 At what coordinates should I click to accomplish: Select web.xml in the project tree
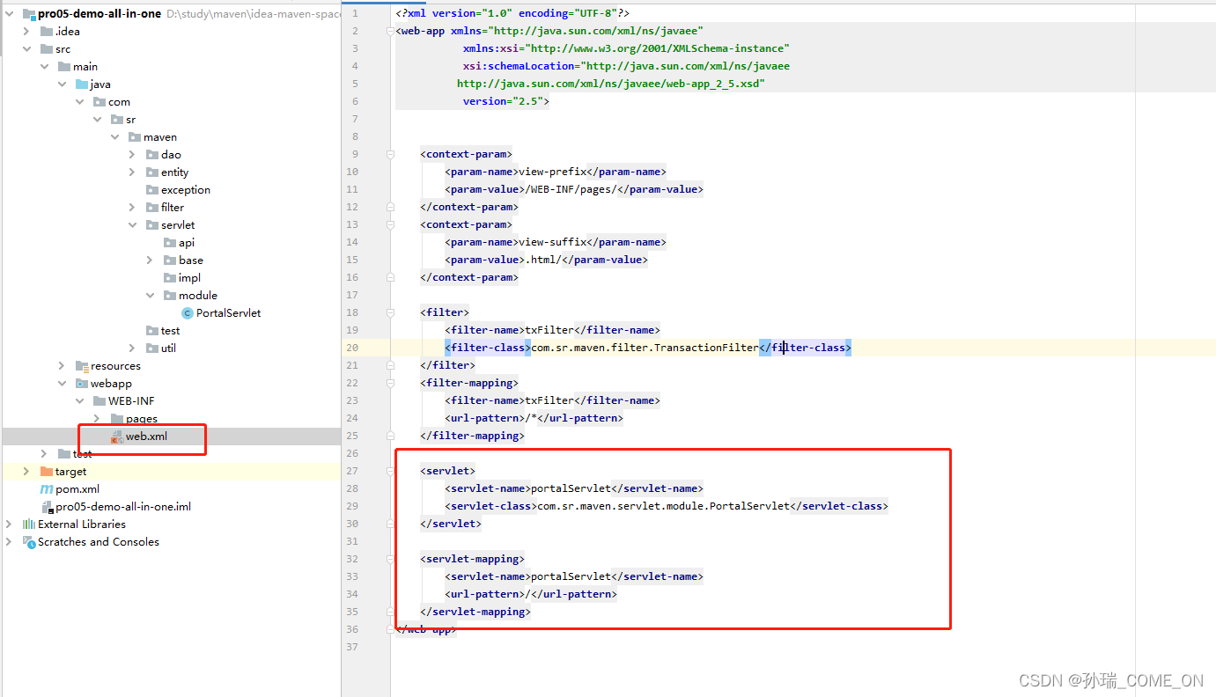[146, 437]
